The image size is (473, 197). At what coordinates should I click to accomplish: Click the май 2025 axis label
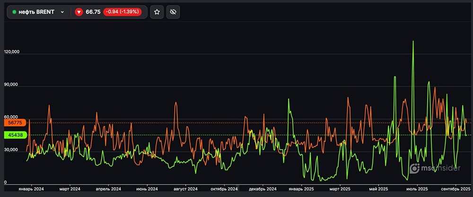[380, 189]
